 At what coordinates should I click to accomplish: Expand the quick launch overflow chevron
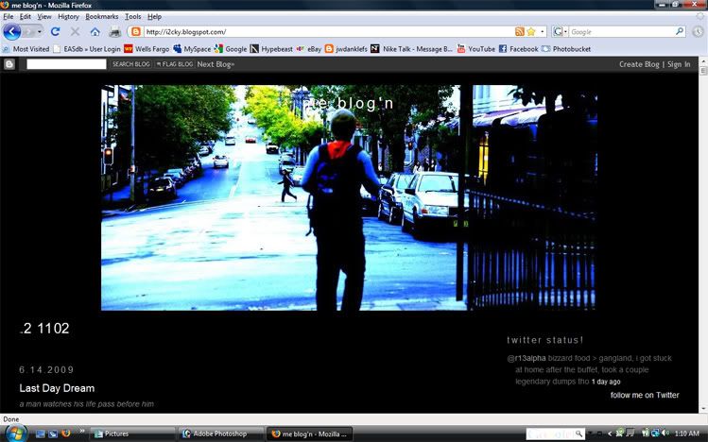pyautogui.click(x=81, y=432)
